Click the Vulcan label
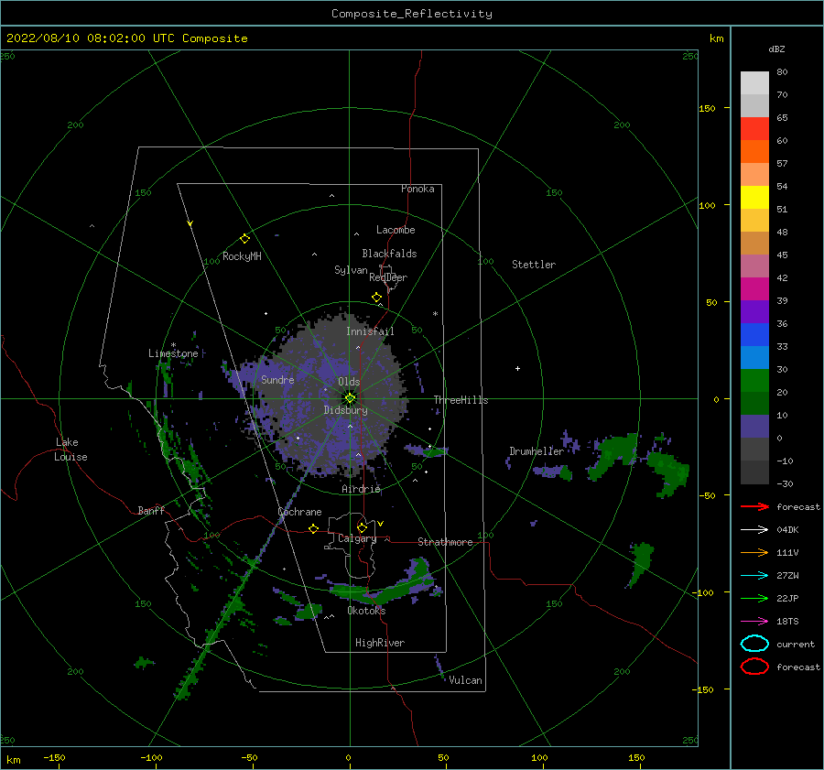 point(466,680)
